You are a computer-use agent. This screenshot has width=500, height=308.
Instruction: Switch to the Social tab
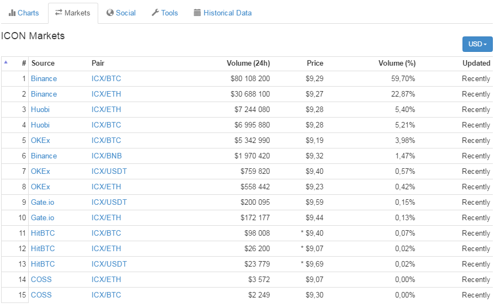pos(121,13)
